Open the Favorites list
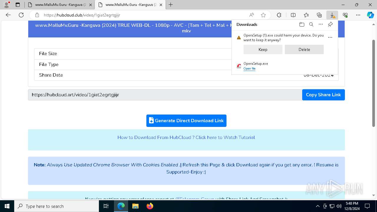The width and height of the screenshot is (377, 212). [x=306, y=15]
